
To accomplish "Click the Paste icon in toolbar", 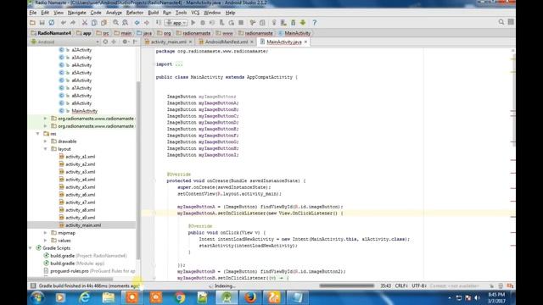I will click(x=104, y=23).
